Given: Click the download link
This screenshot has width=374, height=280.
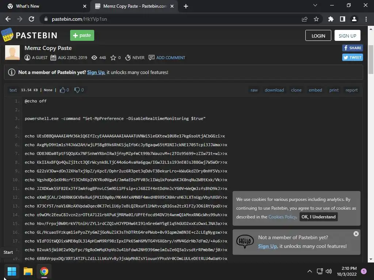Looking at the screenshot, I should pos(274,90).
